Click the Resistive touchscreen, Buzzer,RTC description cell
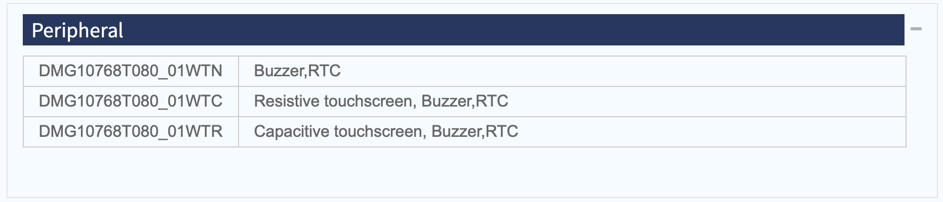Screen dimensions: 943x202 (572, 102)
